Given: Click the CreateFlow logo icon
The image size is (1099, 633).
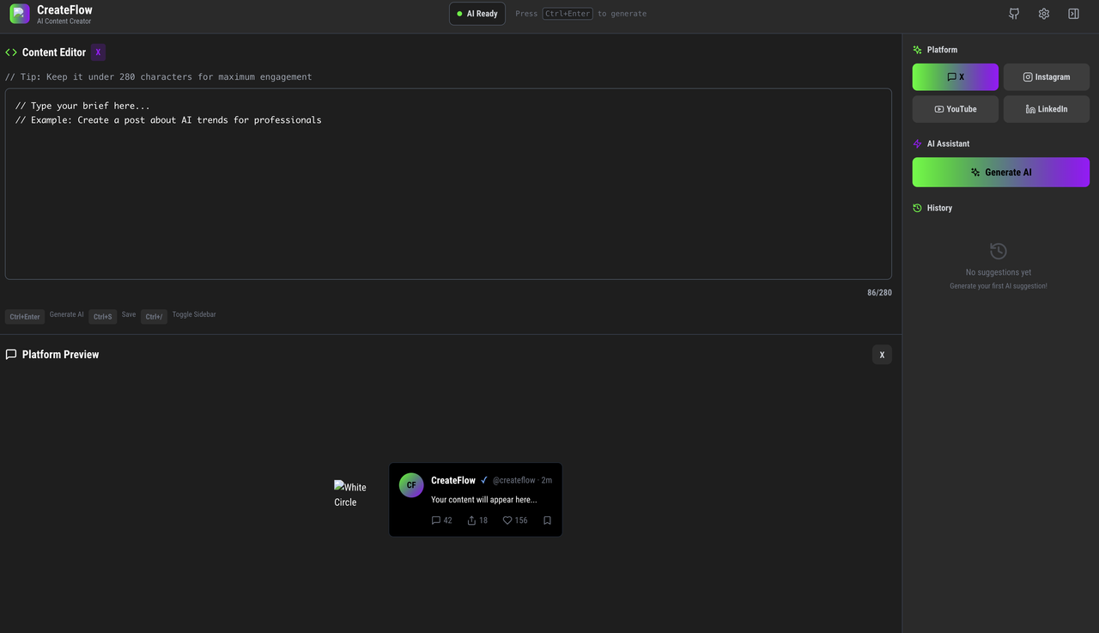Looking at the screenshot, I should tap(20, 14).
